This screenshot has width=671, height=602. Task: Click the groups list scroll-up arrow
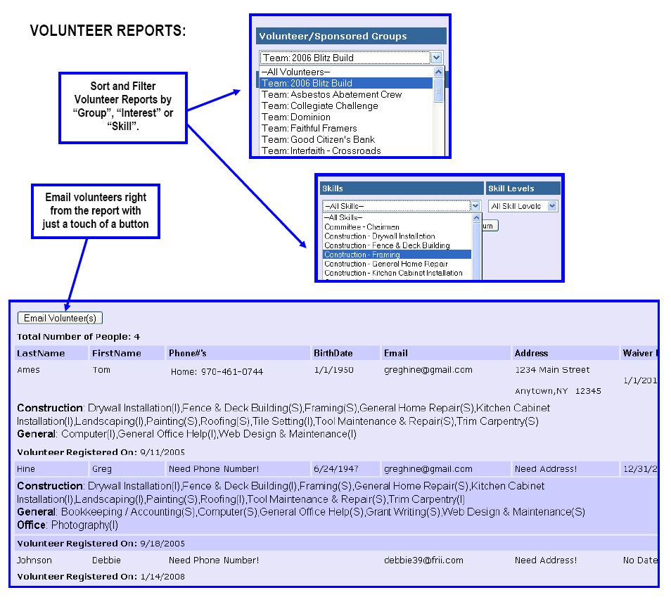(438, 72)
